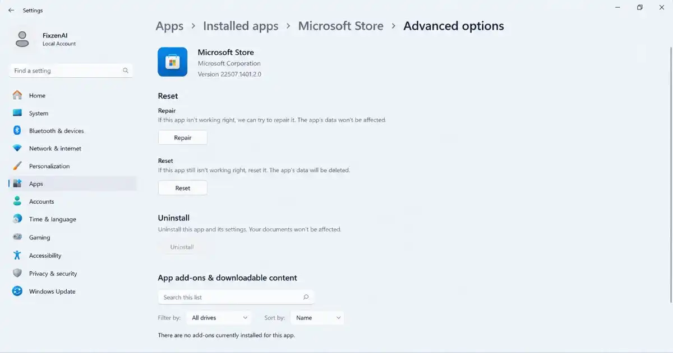Viewport: 673px width, 353px height.
Task: Open Accounts settings
Action: 73,201
